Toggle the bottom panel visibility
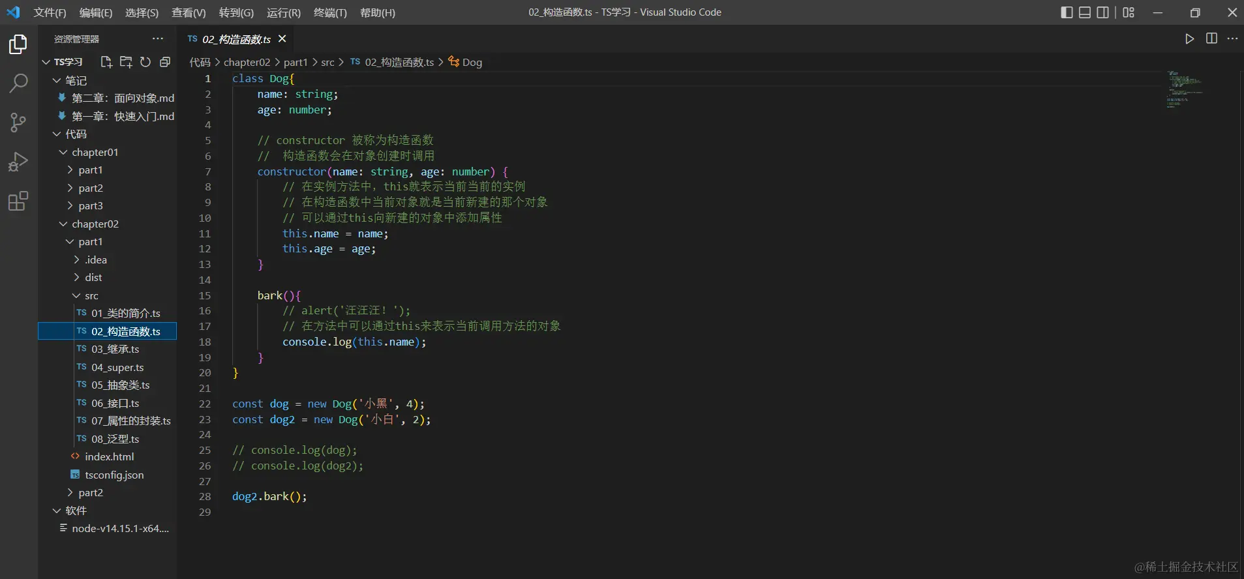This screenshot has width=1244, height=579. [x=1085, y=12]
